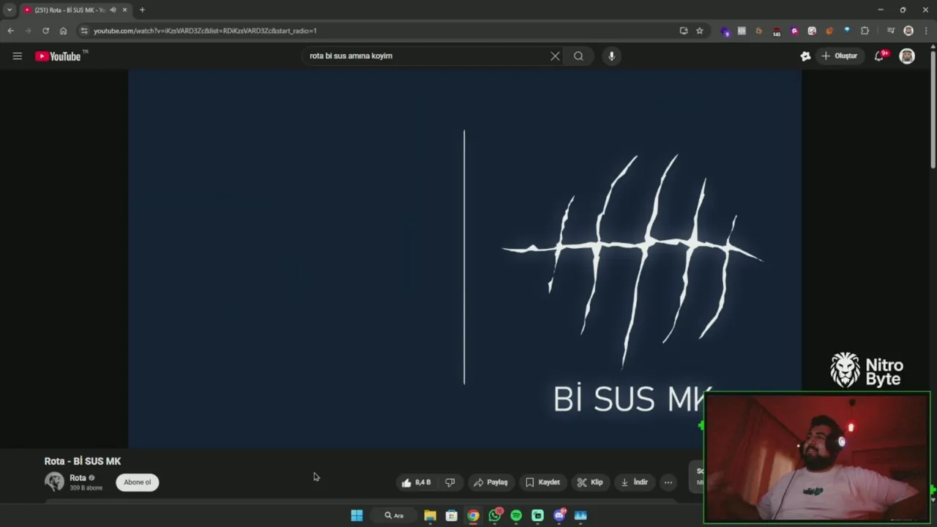Image resolution: width=937 pixels, height=527 pixels.
Task: Click the video player area
Action: (465, 258)
